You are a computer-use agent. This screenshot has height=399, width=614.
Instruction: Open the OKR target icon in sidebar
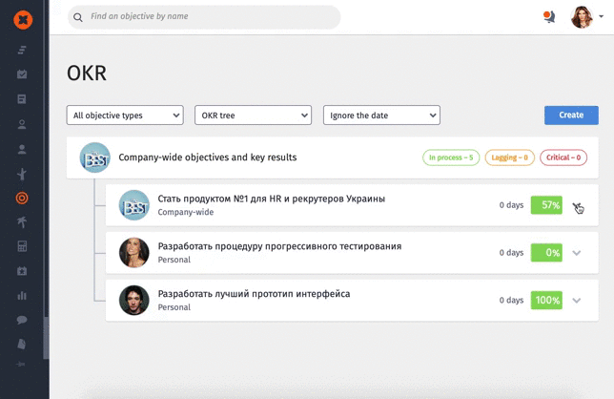pos(22,198)
